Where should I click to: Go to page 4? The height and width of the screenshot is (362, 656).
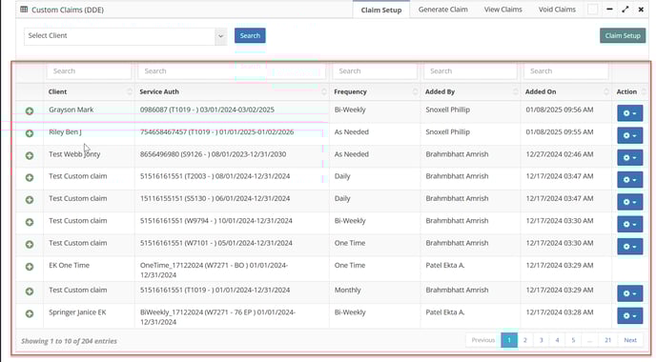tap(557, 340)
